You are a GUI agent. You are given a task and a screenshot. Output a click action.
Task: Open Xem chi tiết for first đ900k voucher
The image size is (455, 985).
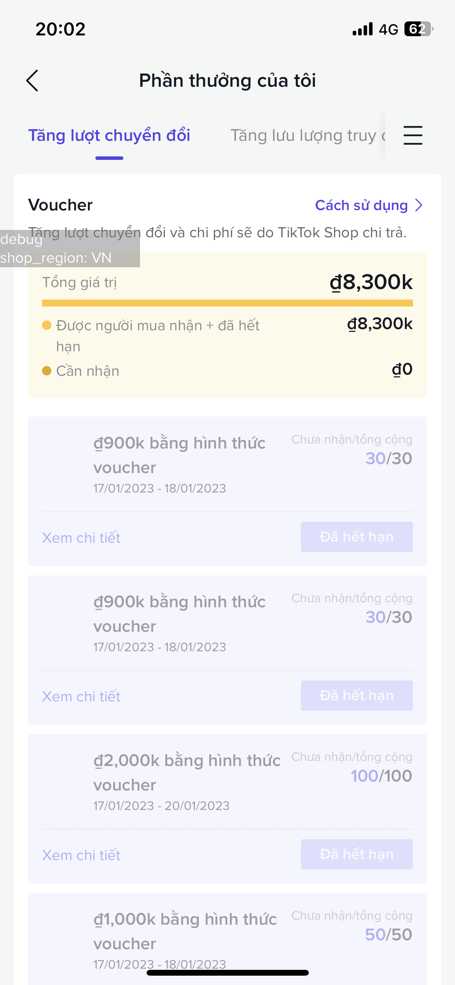click(x=81, y=538)
